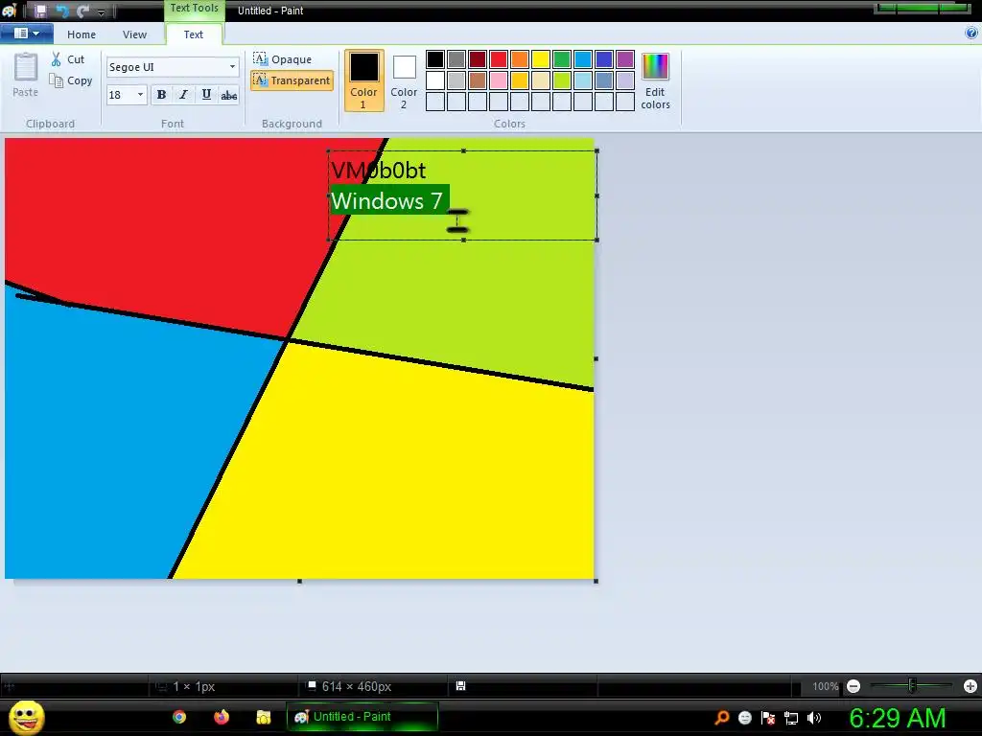Pick the white color swatch
The height and width of the screenshot is (736, 982).
435,80
